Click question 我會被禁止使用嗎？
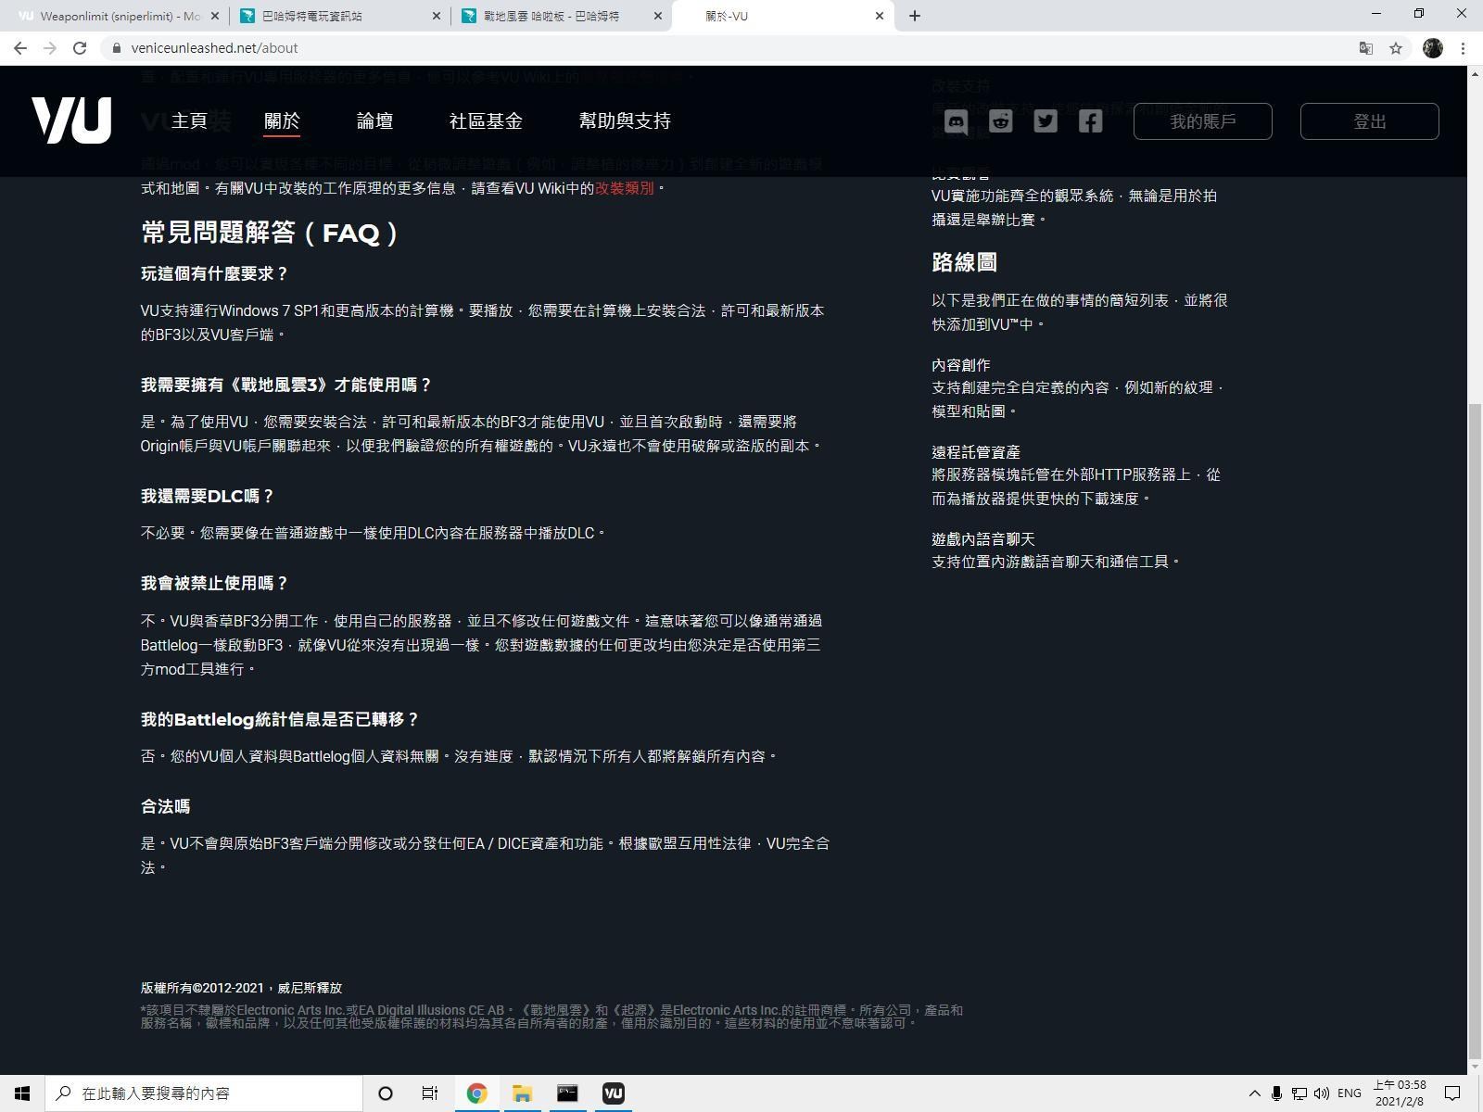Viewport: 1483px width, 1112px height. click(215, 584)
